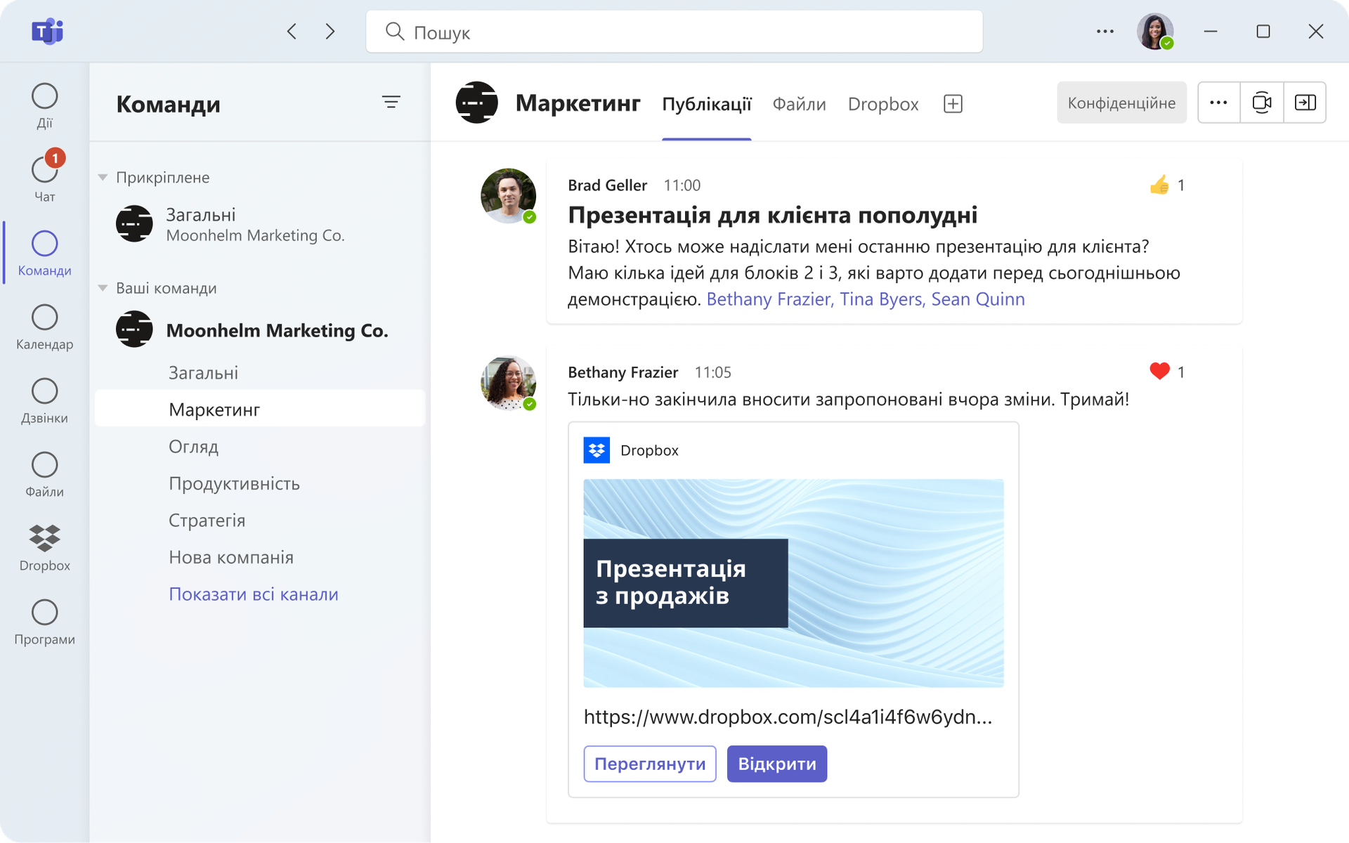Click the Відкрити button on the Dropbox card

[777, 763]
